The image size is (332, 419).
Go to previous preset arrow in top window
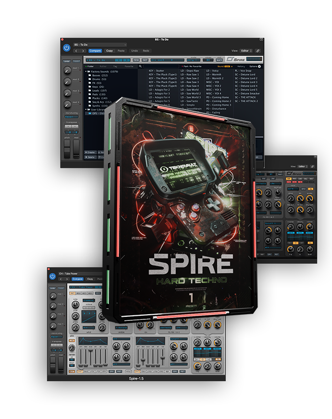tap(76, 51)
